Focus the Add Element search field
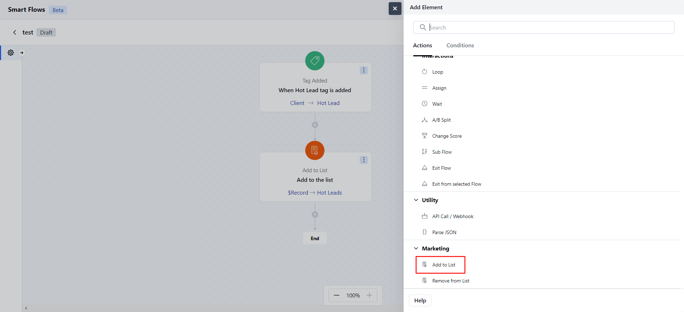Image resolution: width=684 pixels, height=312 pixels. tap(544, 27)
